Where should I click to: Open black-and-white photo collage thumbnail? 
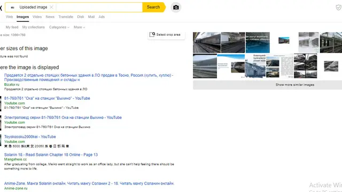point(305,66)
